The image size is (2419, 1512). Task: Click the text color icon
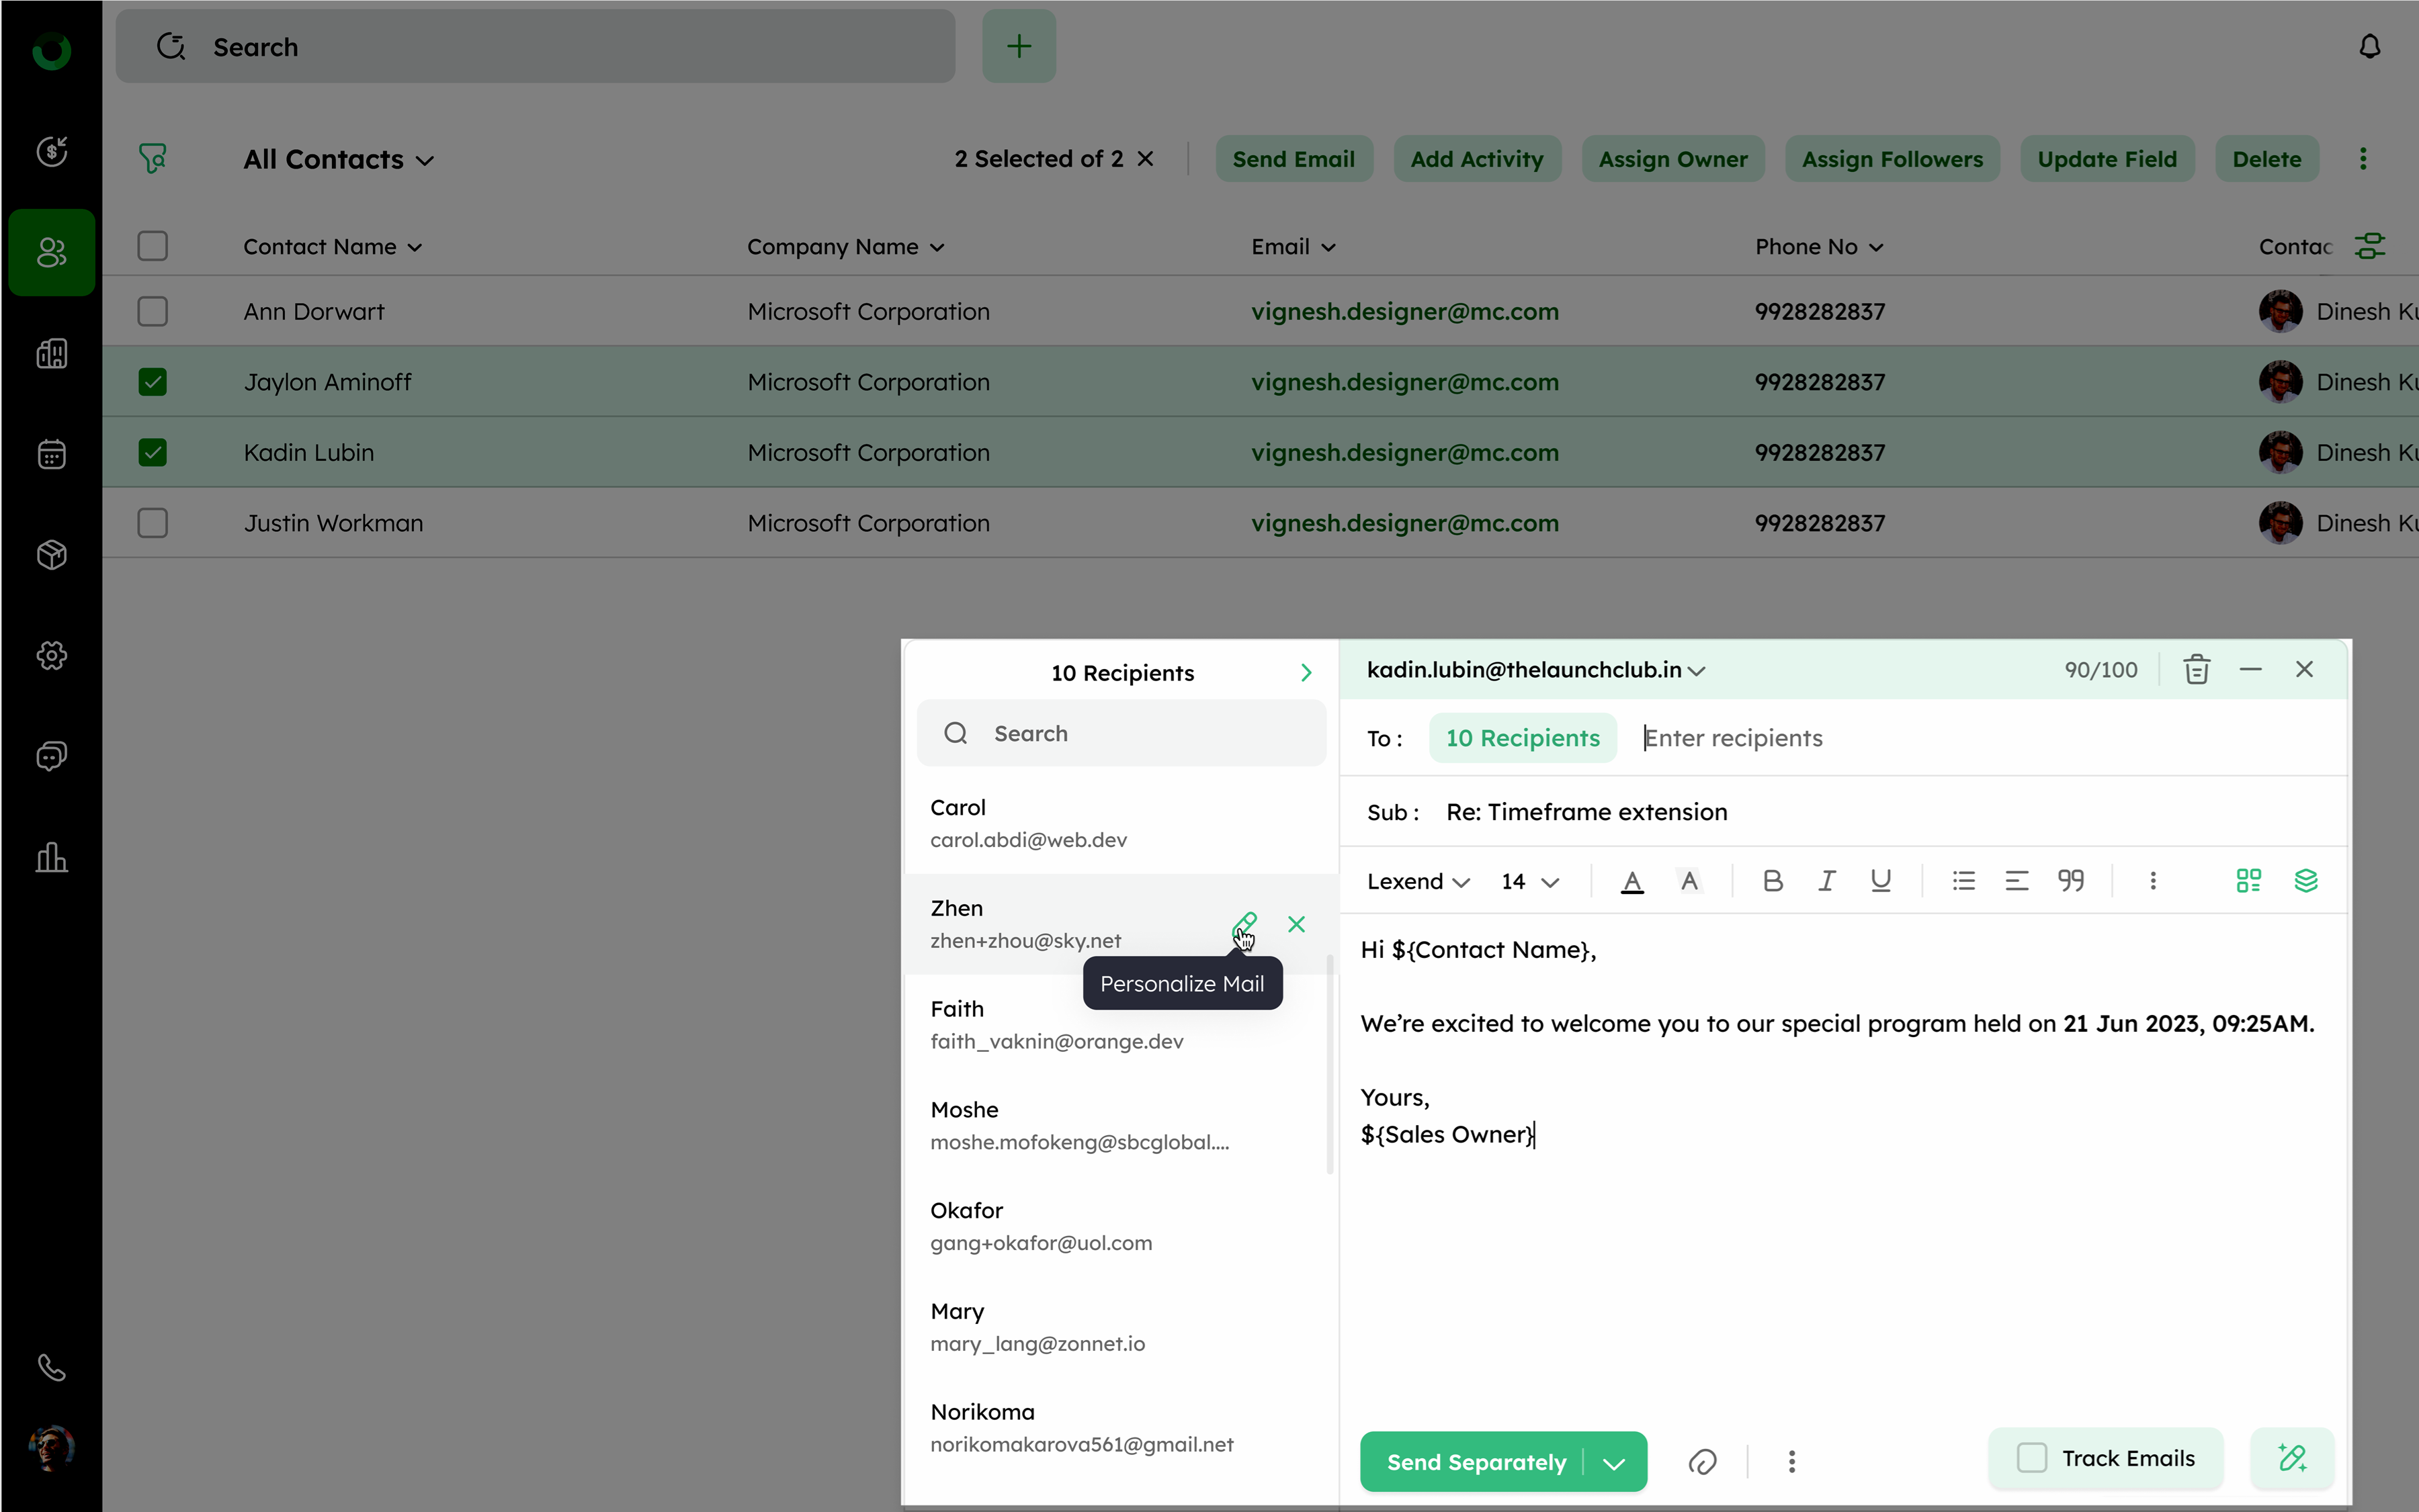click(1631, 881)
